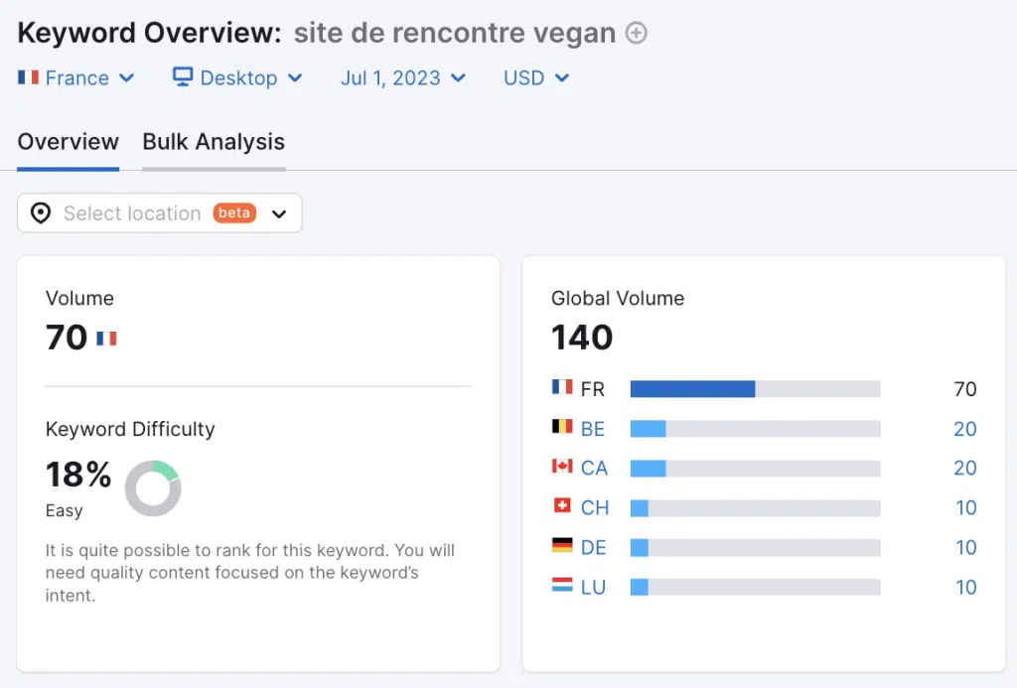Click the Keyword Difficulty donut chart
This screenshot has width=1017, height=688.
coord(152,488)
